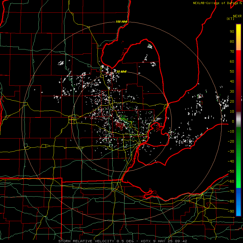Screen dimensions: 243x243
Task: Click the 50 NMI range ring label
Action: pos(122,72)
